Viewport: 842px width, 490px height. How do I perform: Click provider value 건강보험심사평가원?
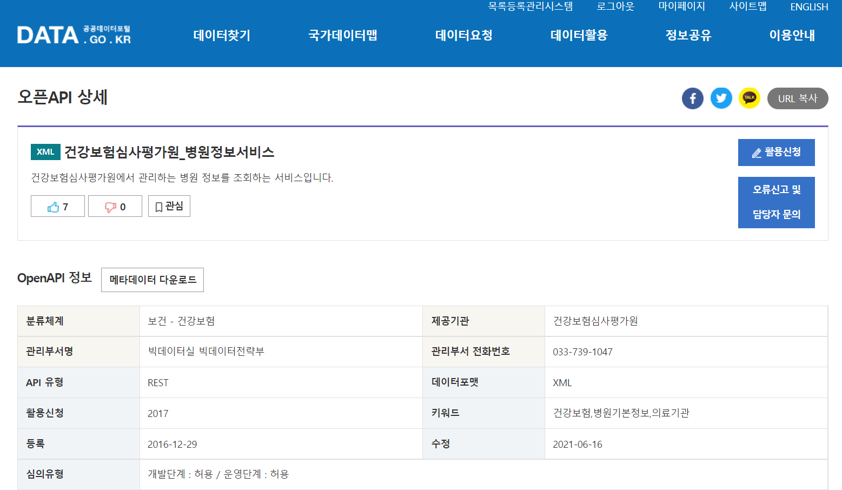click(595, 321)
